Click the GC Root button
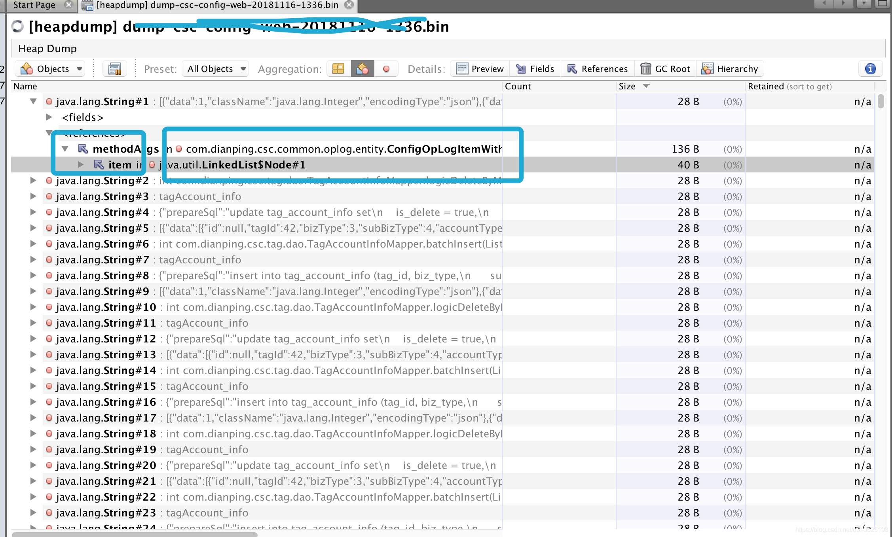892x537 pixels. pos(665,68)
